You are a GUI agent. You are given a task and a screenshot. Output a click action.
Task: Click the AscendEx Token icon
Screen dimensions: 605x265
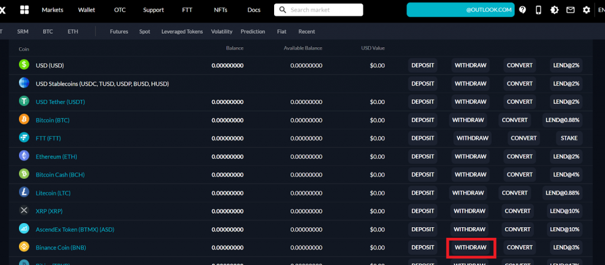pos(24,229)
